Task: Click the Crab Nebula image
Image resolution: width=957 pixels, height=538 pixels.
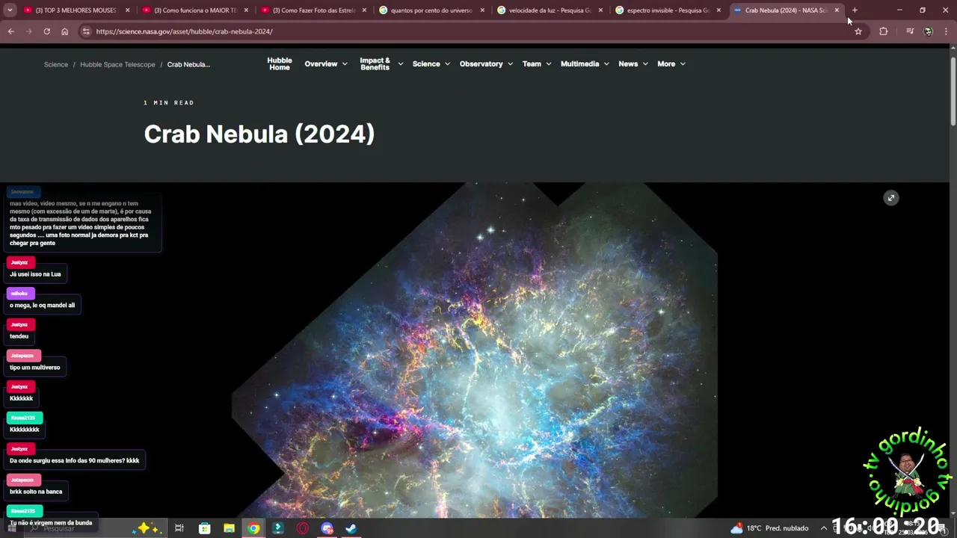Action: click(x=475, y=351)
